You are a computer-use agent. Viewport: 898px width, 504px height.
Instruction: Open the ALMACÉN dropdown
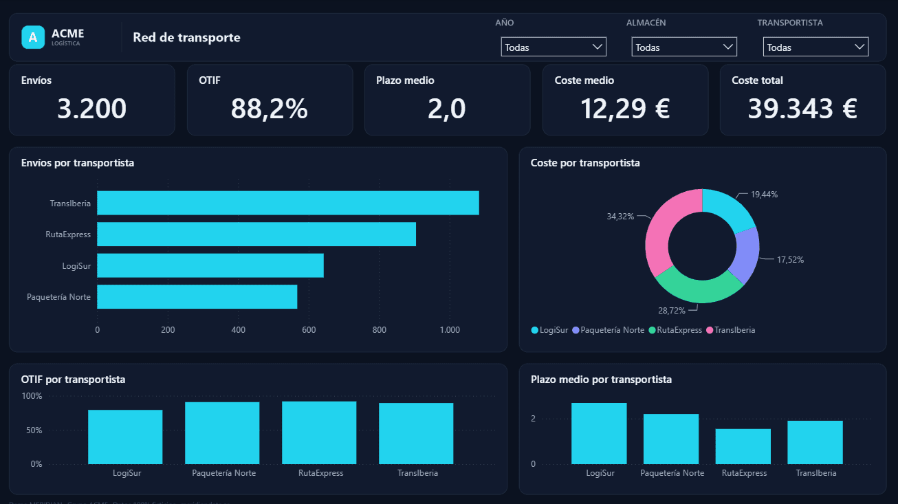[684, 47]
